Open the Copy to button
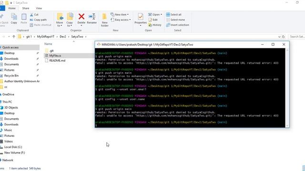 [x=70, y=19]
